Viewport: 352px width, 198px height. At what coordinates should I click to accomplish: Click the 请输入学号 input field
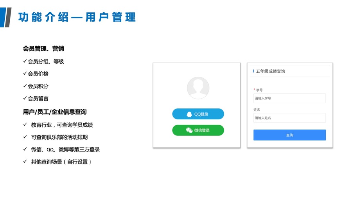click(x=289, y=98)
